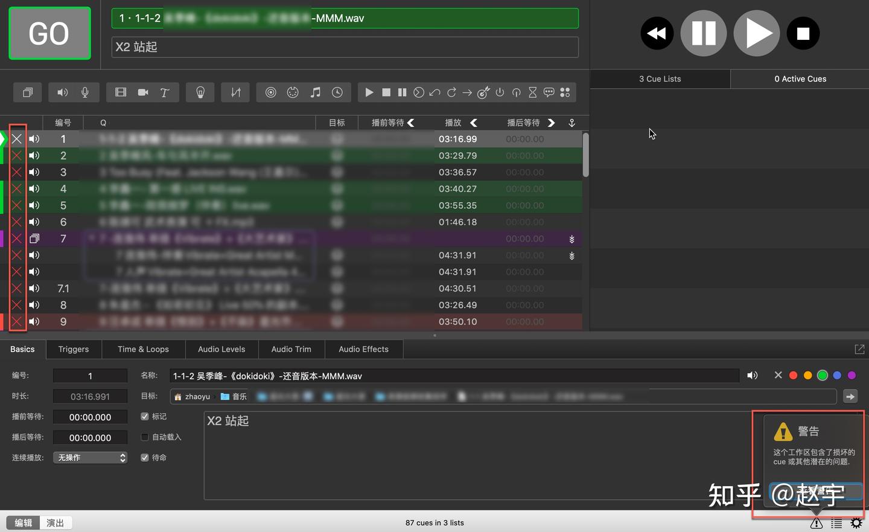Sort by the 播放 column chevron
The width and height of the screenshot is (869, 532).
click(474, 123)
